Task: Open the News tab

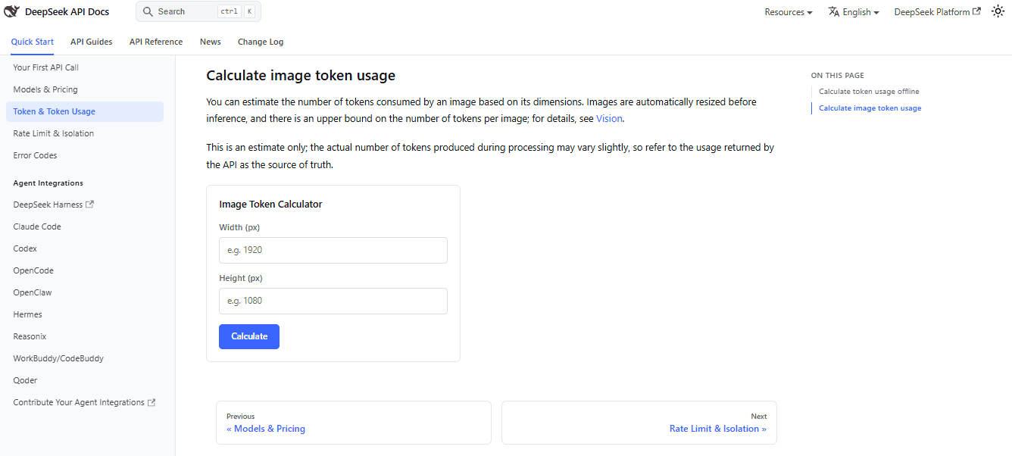Action: pos(211,42)
